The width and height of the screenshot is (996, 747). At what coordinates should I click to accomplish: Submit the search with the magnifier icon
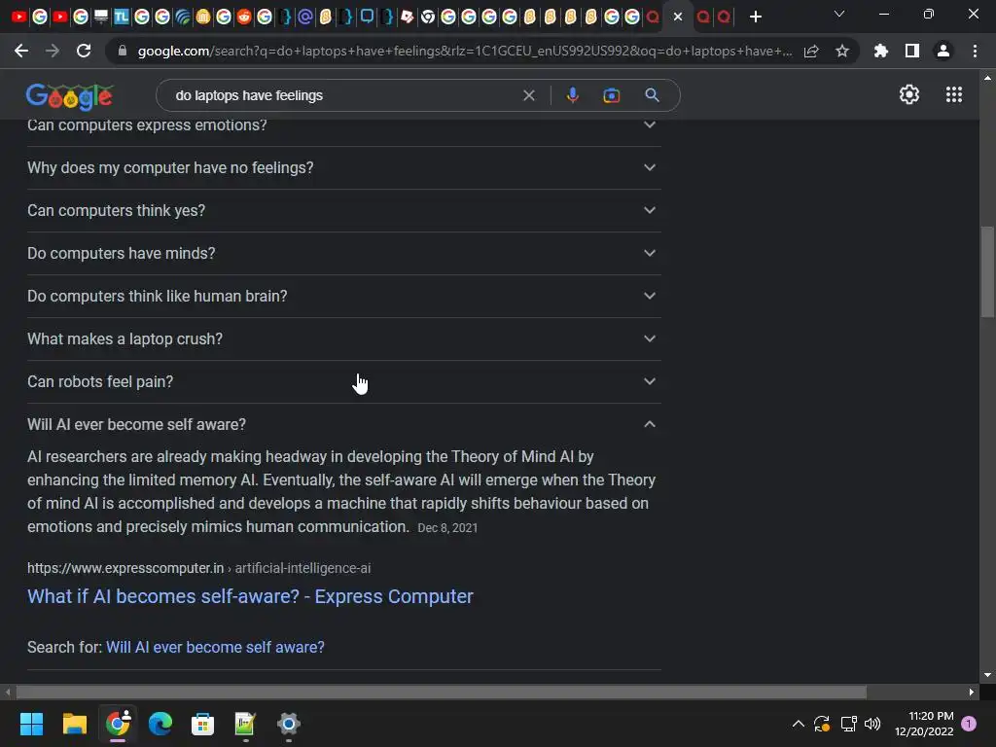click(652, 95)
